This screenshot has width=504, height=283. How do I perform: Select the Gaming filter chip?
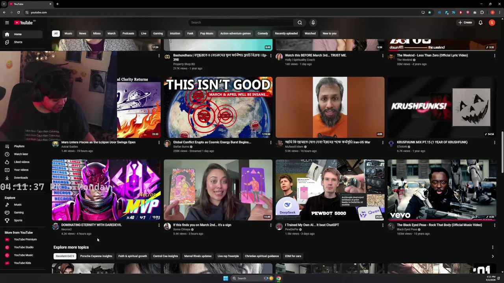click(x=158, y=33)
